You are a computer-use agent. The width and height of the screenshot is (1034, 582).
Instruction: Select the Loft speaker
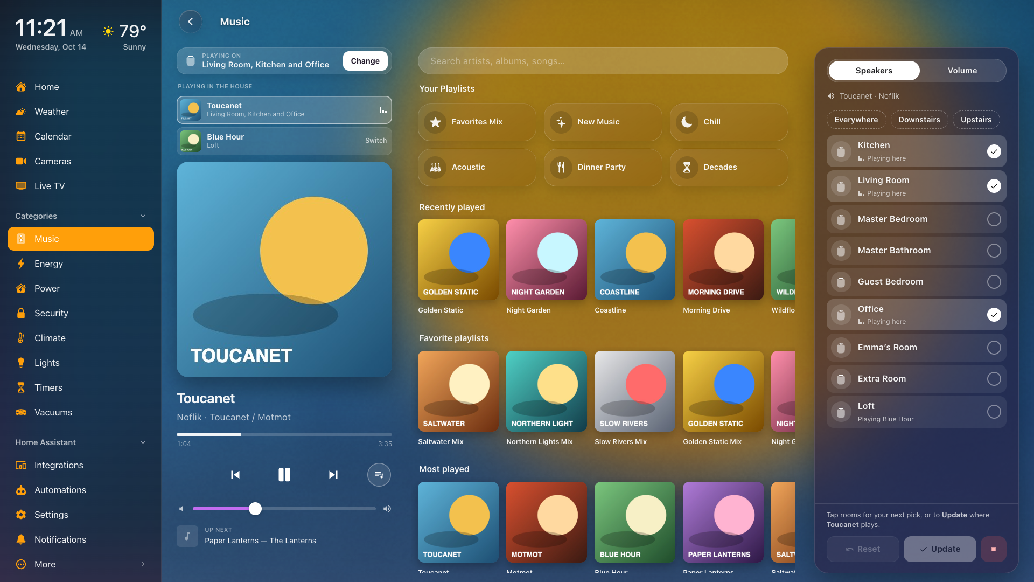tap(994, 412)
